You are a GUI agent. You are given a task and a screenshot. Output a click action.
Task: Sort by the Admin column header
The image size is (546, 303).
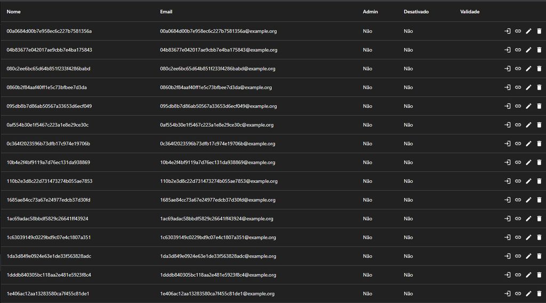370,12
